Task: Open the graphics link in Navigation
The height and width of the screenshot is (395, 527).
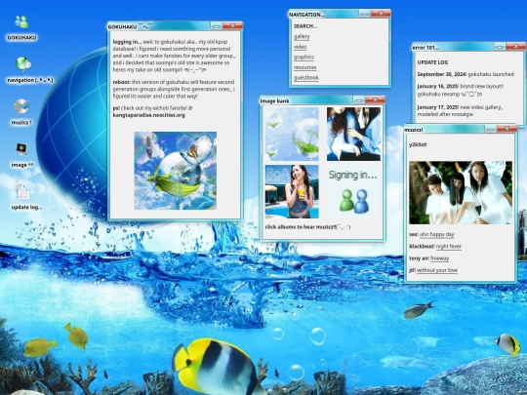Action: click(304, 58)
